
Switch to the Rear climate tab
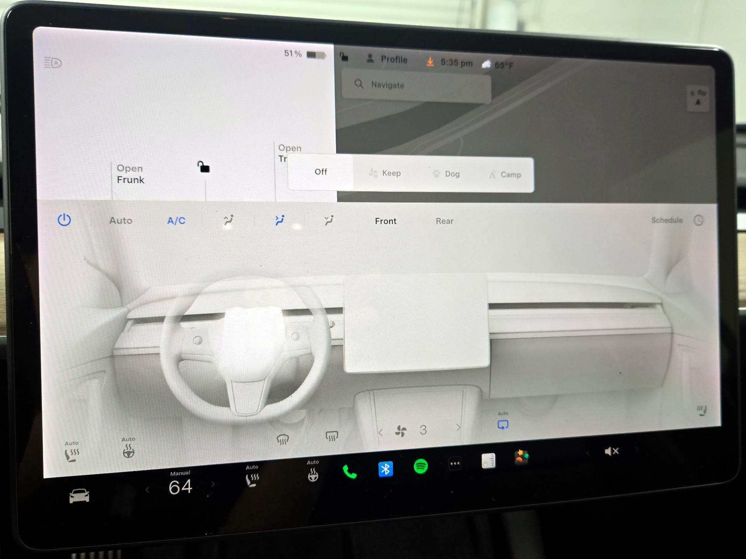tap(444, 221)
